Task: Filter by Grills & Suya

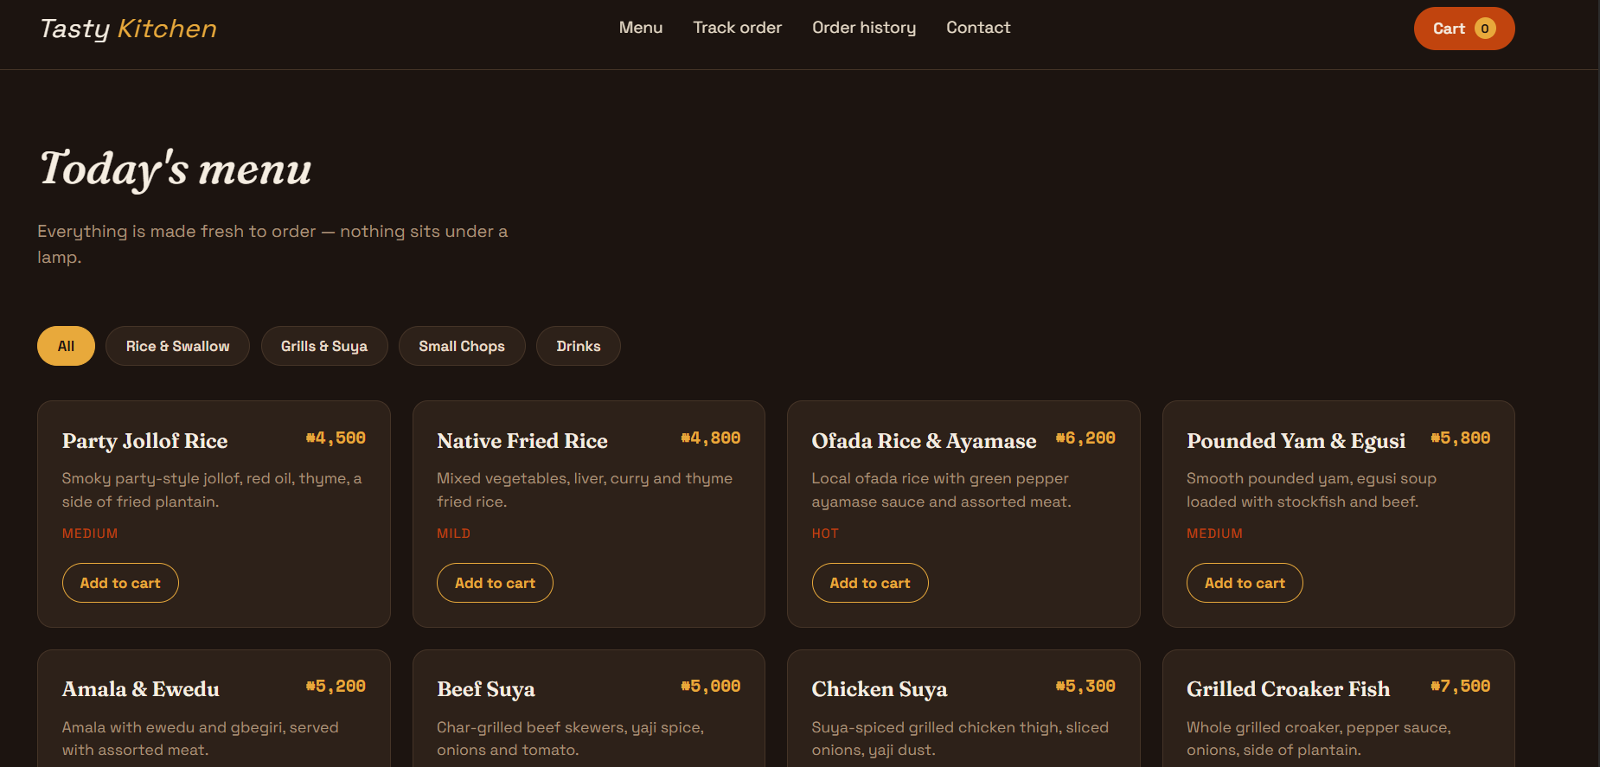Action: click(324, 346)
